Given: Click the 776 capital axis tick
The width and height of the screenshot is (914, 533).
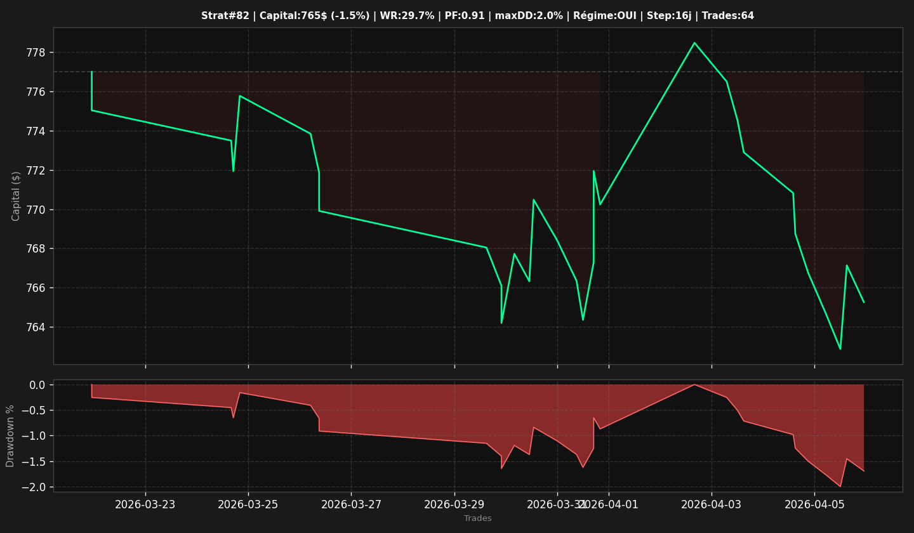Looking at the screenshot, I should click(36, 92).
